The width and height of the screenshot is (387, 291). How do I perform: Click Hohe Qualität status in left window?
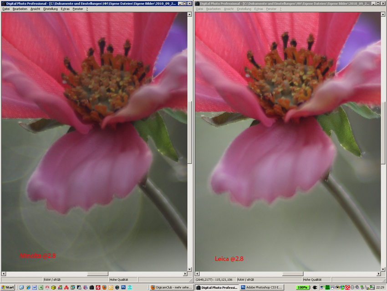(x=119, y=280)
